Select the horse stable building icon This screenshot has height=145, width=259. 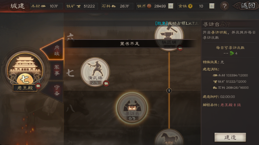[x=169, y=137]
